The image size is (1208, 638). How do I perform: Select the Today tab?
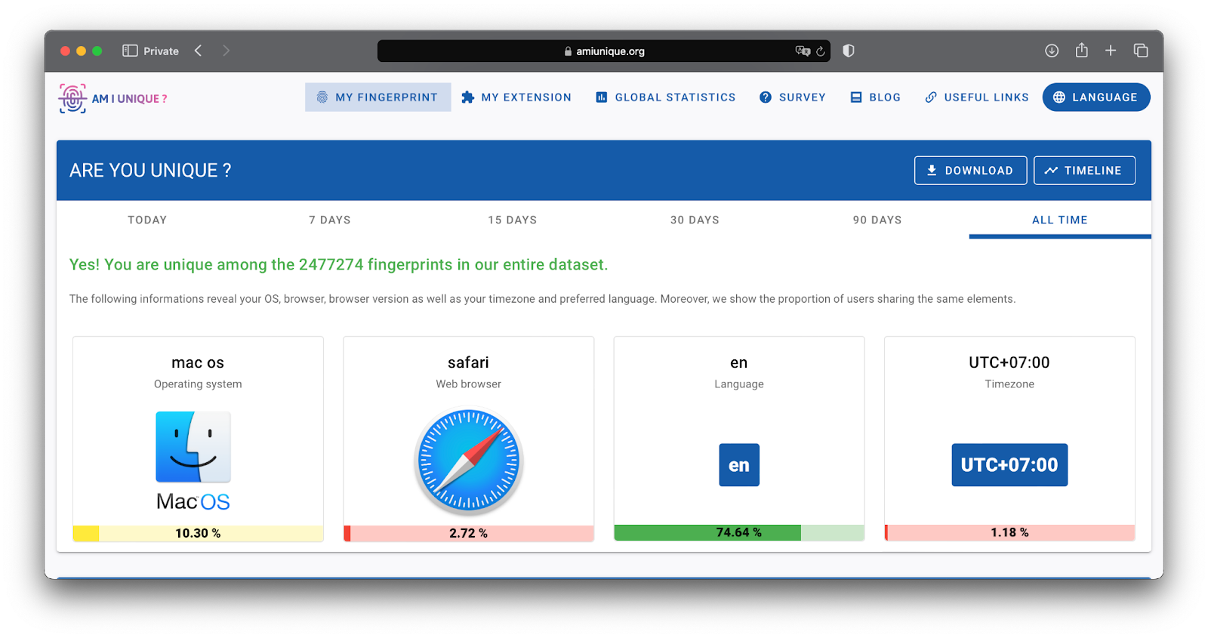click(147, 220)
